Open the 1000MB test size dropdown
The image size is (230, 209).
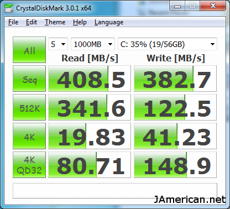[x=93, y=44]
